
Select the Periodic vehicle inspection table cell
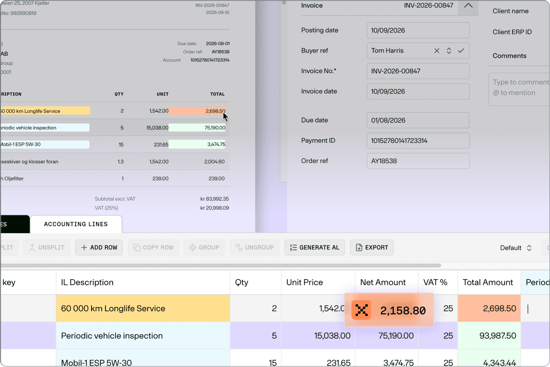tap(143, 336)
